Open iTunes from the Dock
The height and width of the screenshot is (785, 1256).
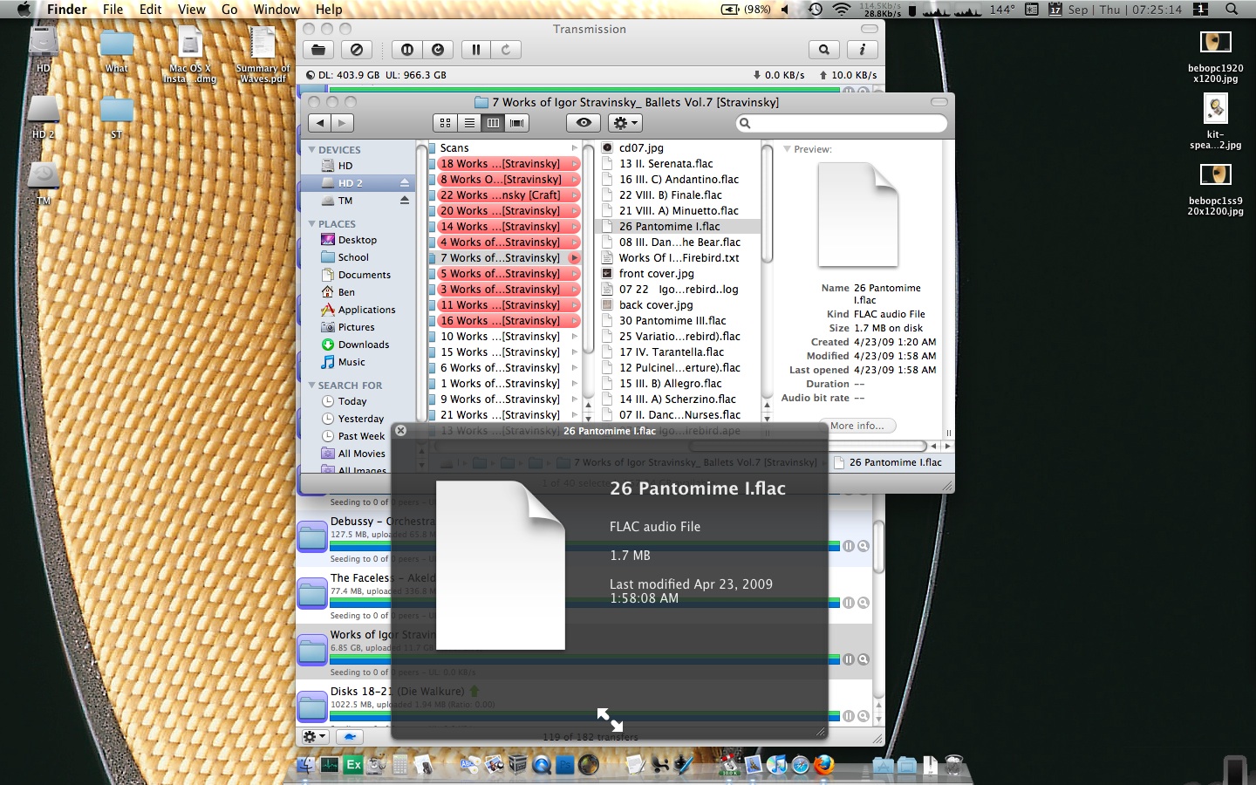[x=776, y=765]
